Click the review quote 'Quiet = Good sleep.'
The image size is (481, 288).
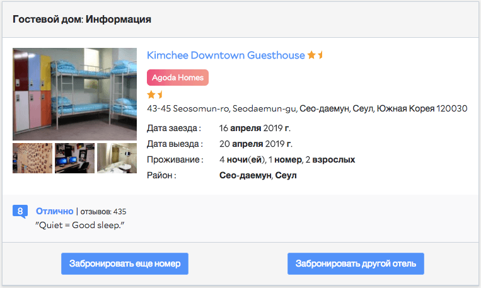[80, 226]
